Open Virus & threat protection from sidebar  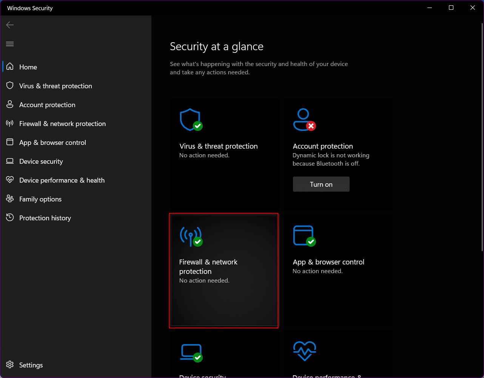76,86
